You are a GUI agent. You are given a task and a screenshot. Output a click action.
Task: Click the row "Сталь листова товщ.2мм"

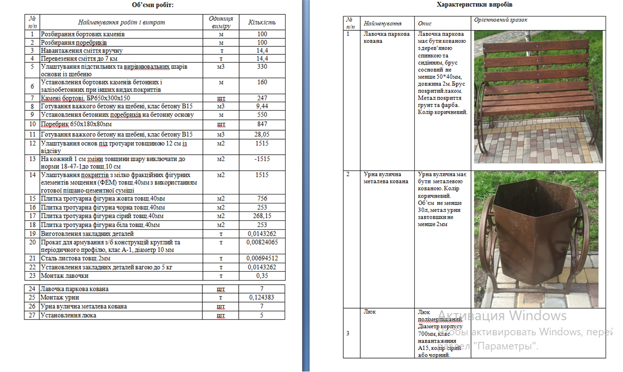(x=155, y=258)
